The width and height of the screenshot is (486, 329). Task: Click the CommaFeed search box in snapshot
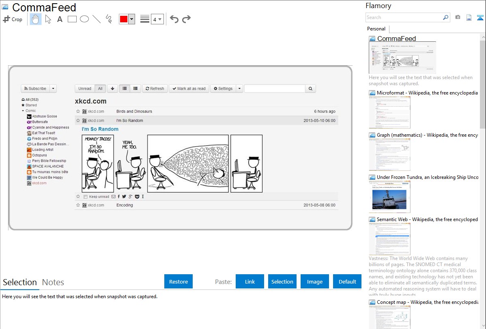[275, 88]
